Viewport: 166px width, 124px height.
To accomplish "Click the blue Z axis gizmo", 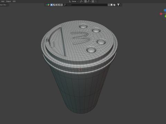I will (x=165, y=10).
